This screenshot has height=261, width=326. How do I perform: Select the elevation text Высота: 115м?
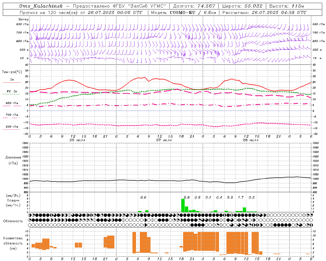coord(287,6)
